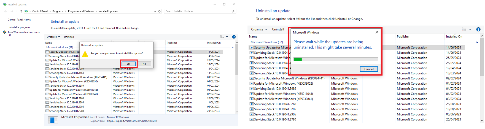Click icon of Servicing Stack 10.0.19041.3989 in right panel
The height and width of the screenshot is (129, 485).
252,88
